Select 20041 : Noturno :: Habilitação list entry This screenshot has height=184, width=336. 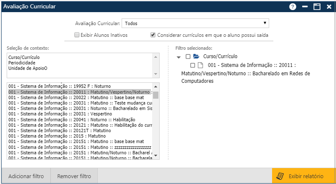(63, 119)
